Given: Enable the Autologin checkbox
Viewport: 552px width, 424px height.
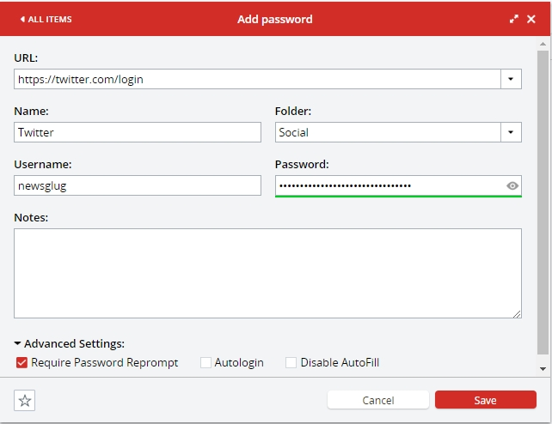Looking at the screenshot, I should coord(205,362).
